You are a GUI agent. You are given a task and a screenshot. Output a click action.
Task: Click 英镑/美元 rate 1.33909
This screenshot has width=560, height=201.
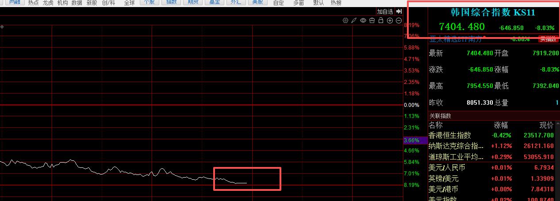(542, 178)
